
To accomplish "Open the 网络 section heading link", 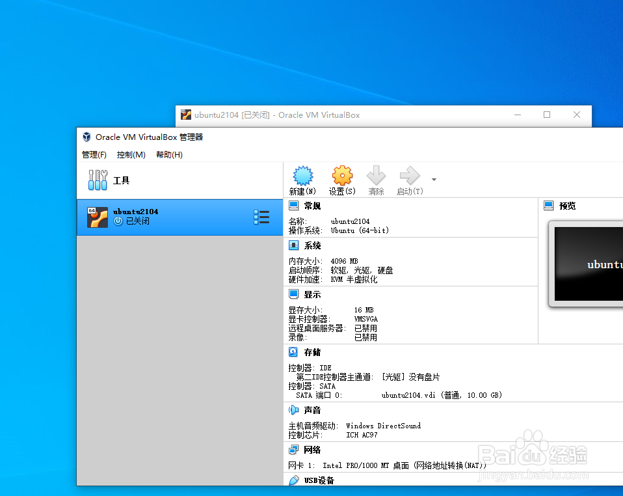I will (x=312, y=450).
